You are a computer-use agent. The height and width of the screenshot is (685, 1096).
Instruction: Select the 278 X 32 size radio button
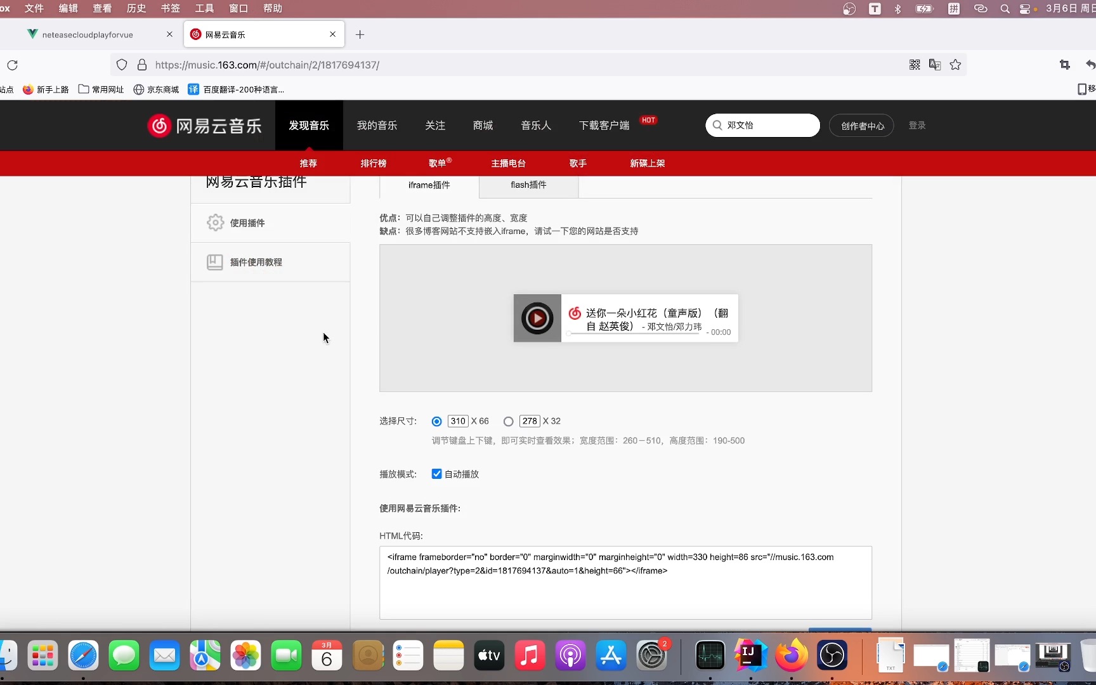coord(508,421)
